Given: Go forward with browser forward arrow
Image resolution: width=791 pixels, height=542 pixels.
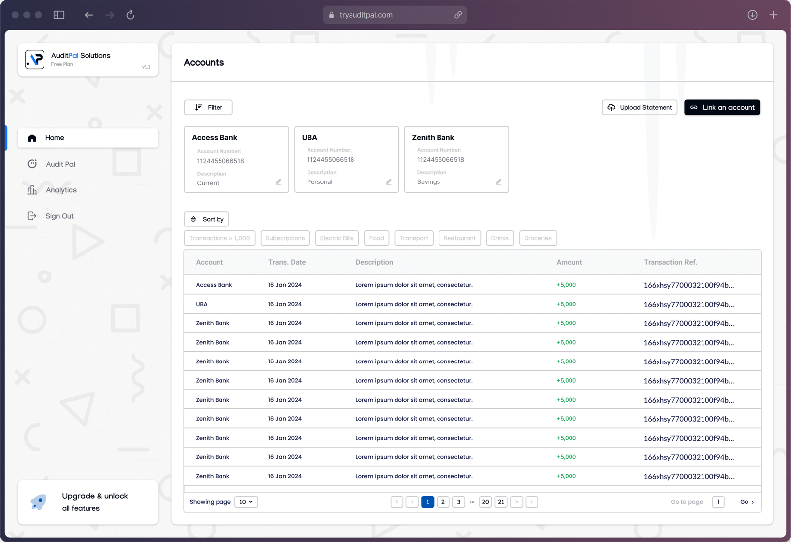Looking at the screenshot, I should [x=110, y=15].
